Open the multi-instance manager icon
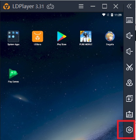The width and height of the screenshot is (136, 140). pos(129,98)
